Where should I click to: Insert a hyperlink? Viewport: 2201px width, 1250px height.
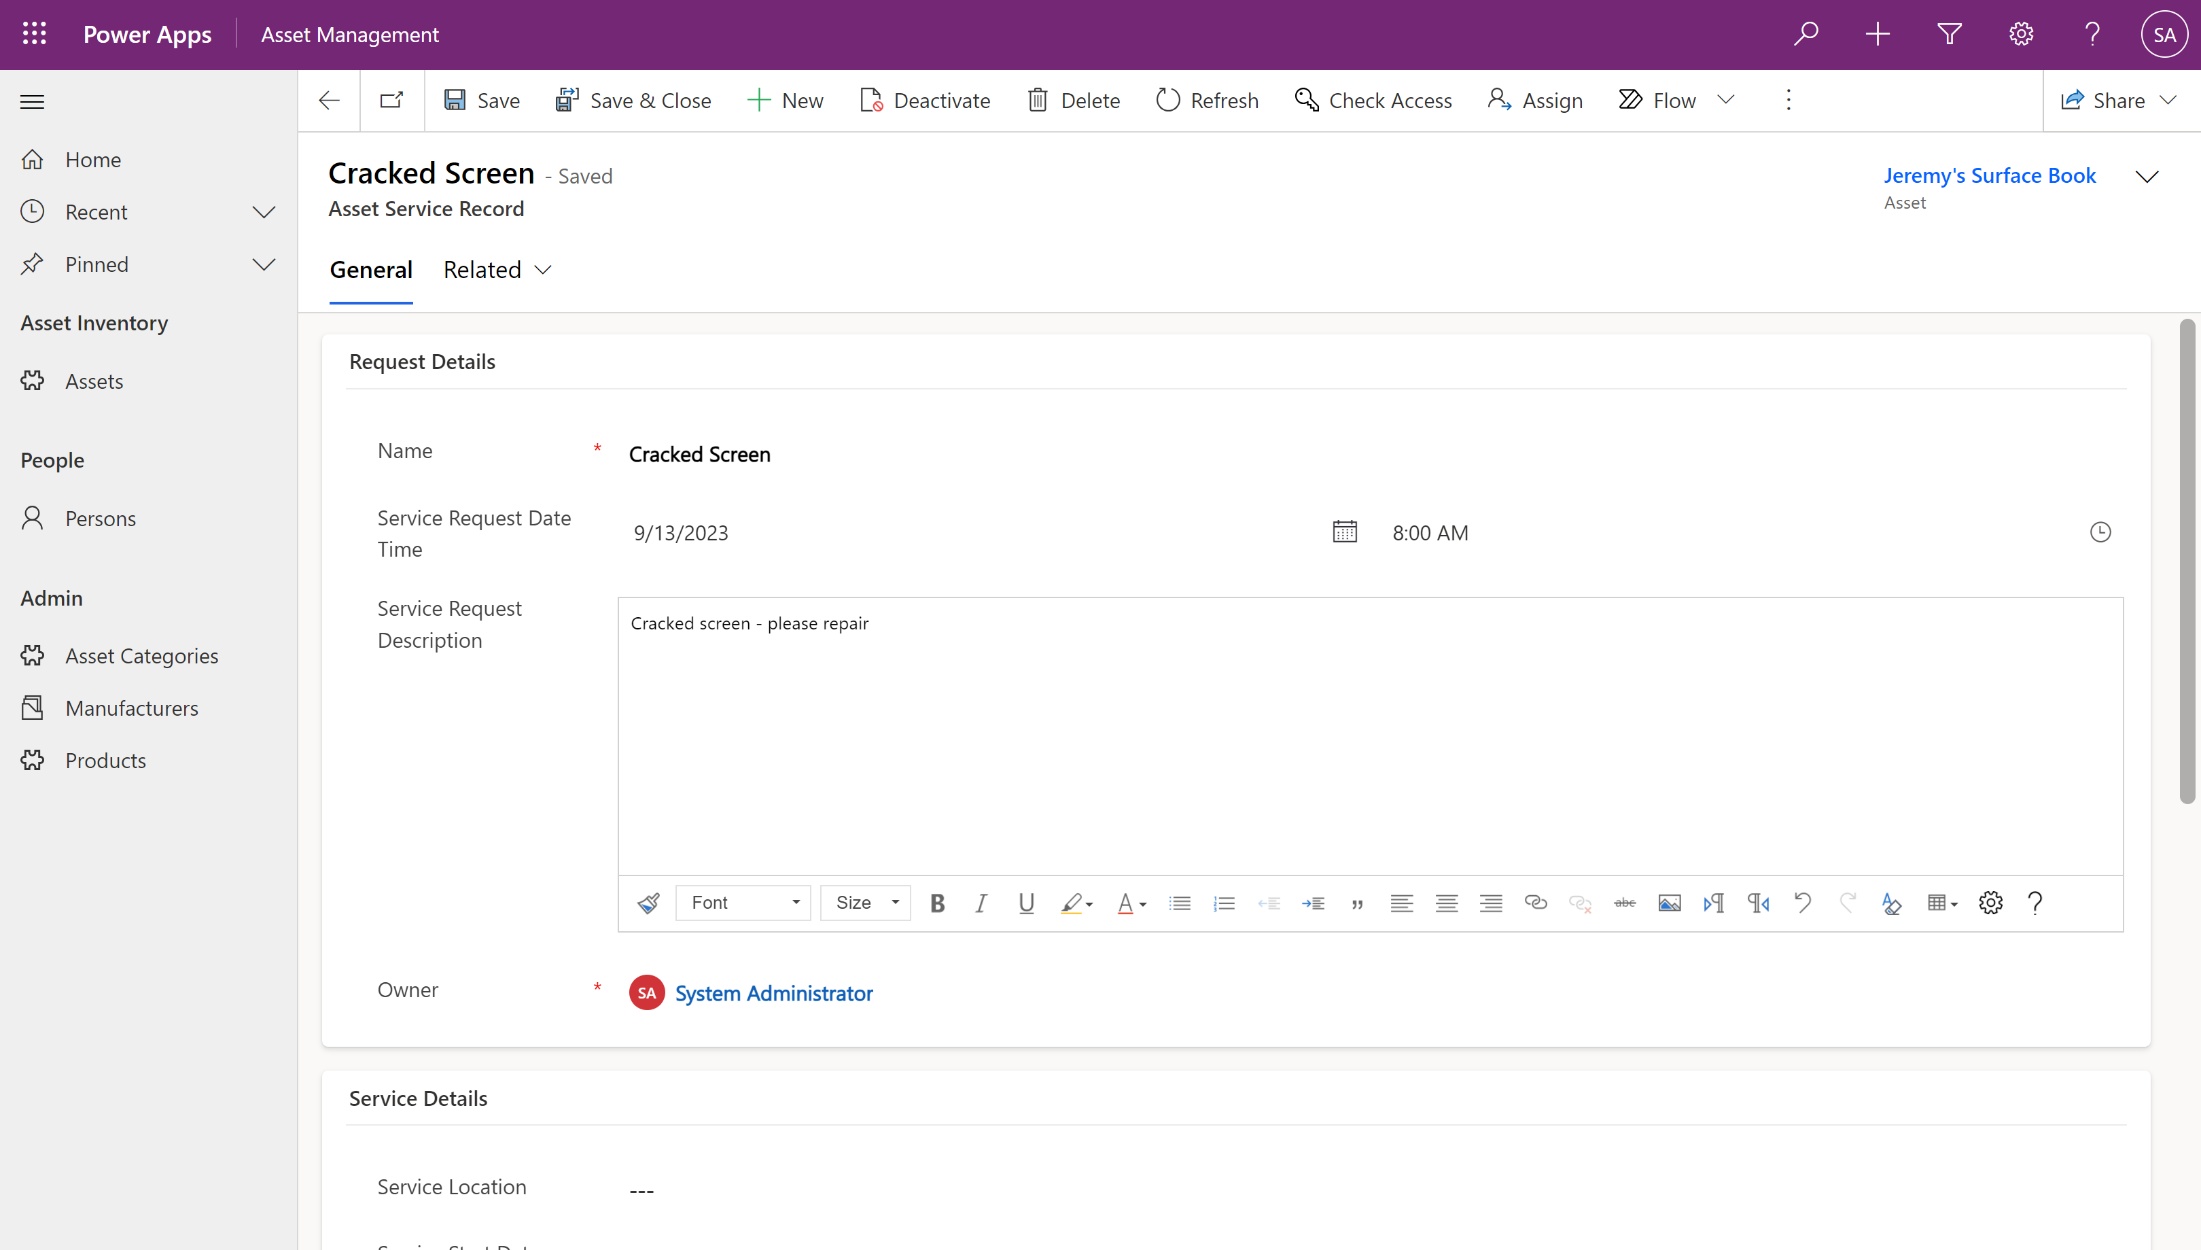pyautogui.click(x=1536, y=903)
